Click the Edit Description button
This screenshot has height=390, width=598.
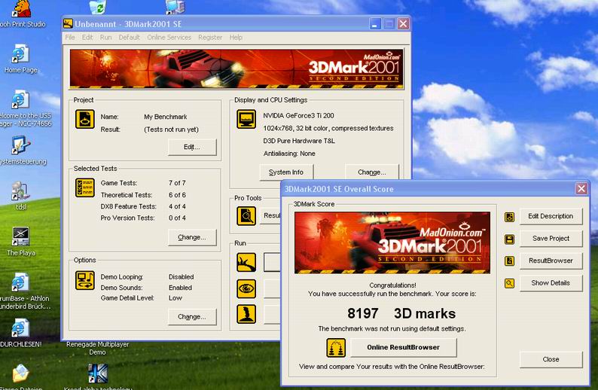click(551, 216)
